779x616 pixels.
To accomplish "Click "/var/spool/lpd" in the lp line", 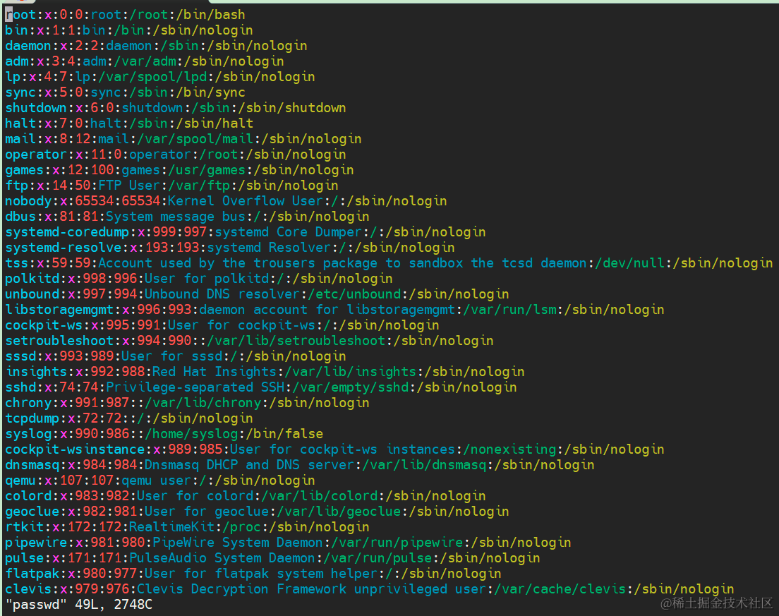I will tap(152, 77).
